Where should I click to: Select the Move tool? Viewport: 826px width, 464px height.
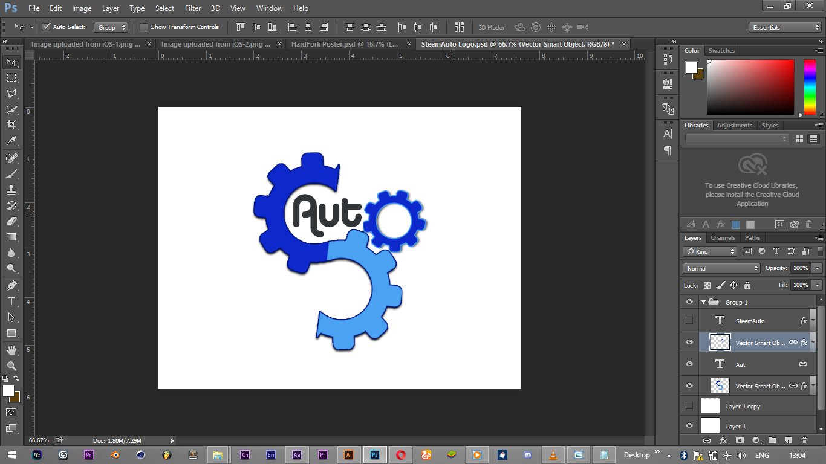(x=11, y=62)
